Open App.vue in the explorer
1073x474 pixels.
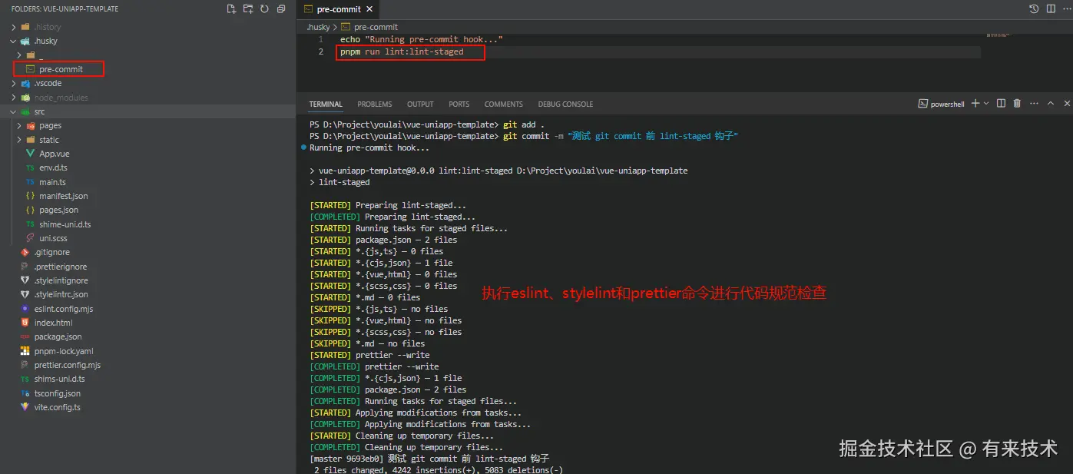(x=54, y=154)
